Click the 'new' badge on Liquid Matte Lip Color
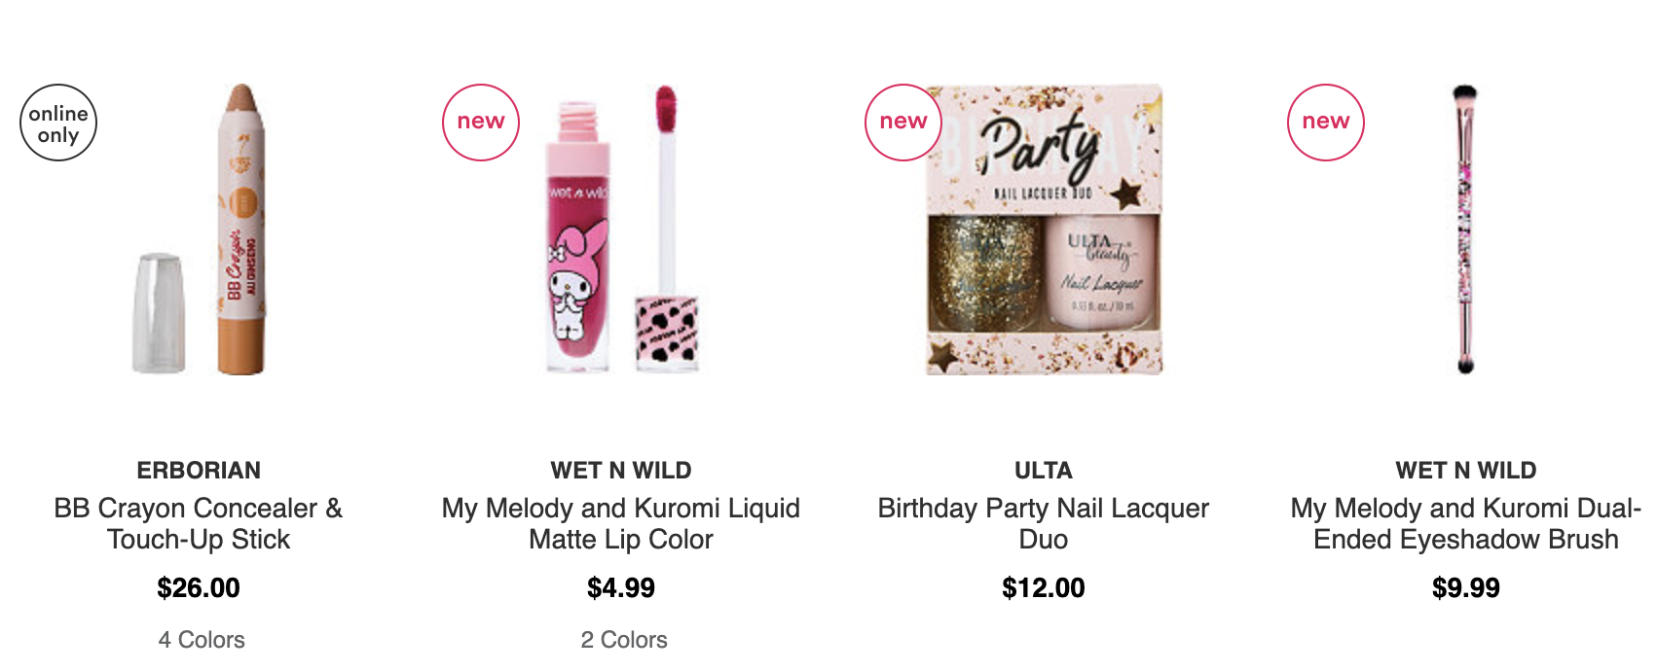1657x671 pixels. click(x=481, y=123)
